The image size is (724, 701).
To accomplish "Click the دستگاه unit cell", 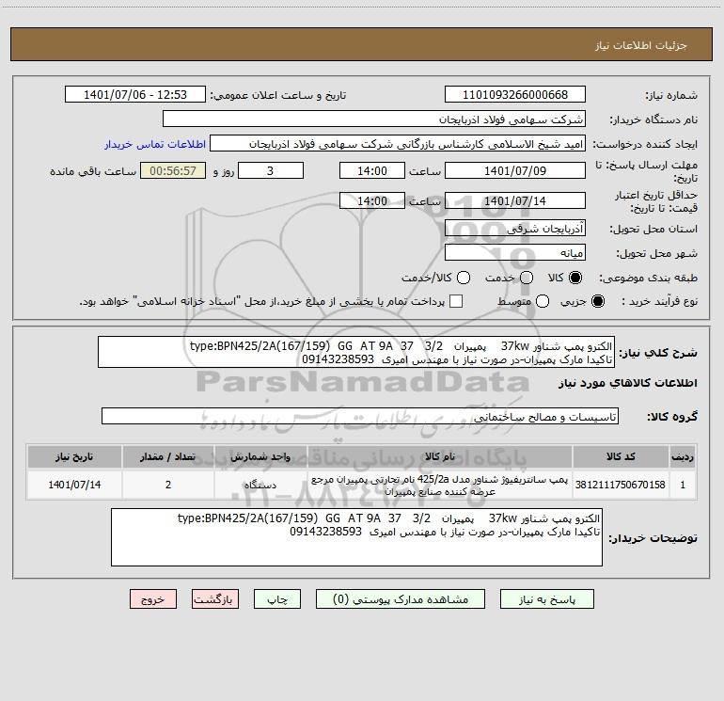I will 260,485.
